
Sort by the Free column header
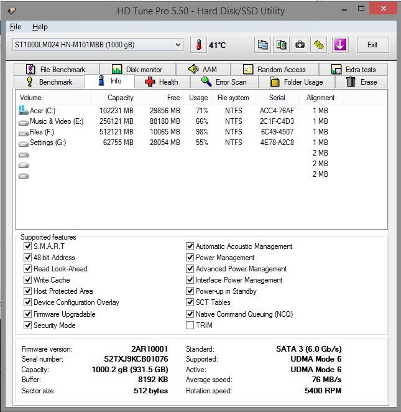(x=160, y=98)
